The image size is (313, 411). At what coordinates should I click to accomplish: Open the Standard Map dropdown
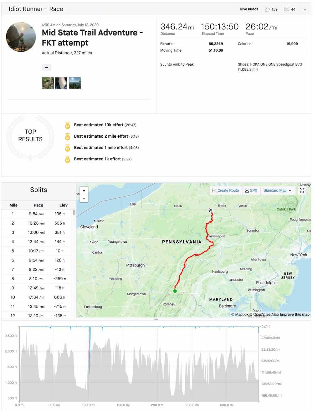pyautogui.click(x=277, y=190)
